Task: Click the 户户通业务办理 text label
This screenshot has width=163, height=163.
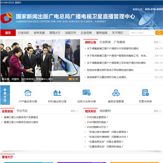Action: (x=28, y=101)
